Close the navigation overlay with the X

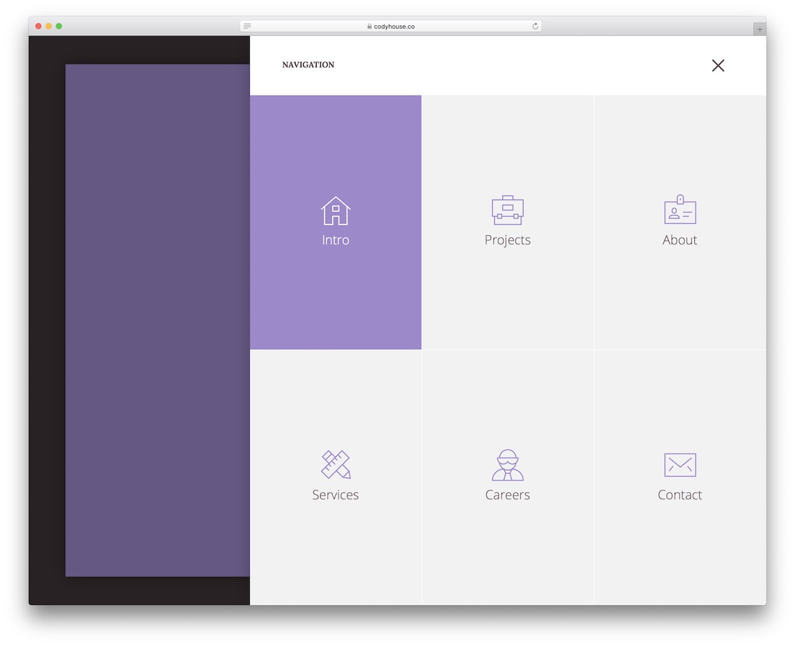click(718, 66)
